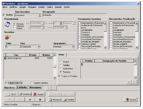This screenshot has height=109, width=143.
Task: Select the Items tab
Action: 61,55
